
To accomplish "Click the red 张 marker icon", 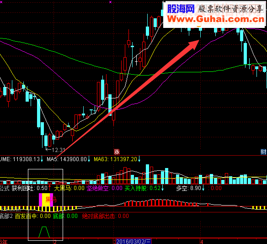I will (117, 152).
